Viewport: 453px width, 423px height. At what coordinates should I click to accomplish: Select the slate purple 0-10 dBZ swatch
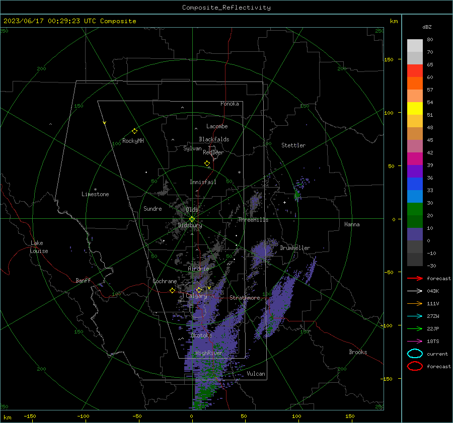pyautogui.click(x=415, y=234)
